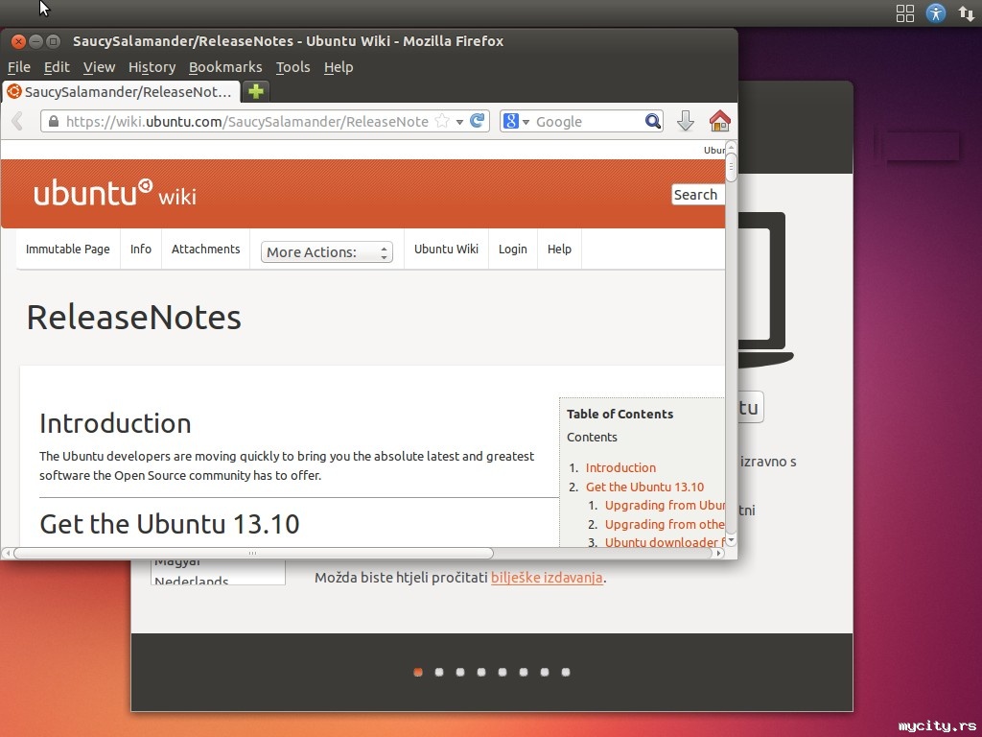Click the Ubuntu favicon on the tab
This screenshot has height=737, width=982.
pos(13,91)
